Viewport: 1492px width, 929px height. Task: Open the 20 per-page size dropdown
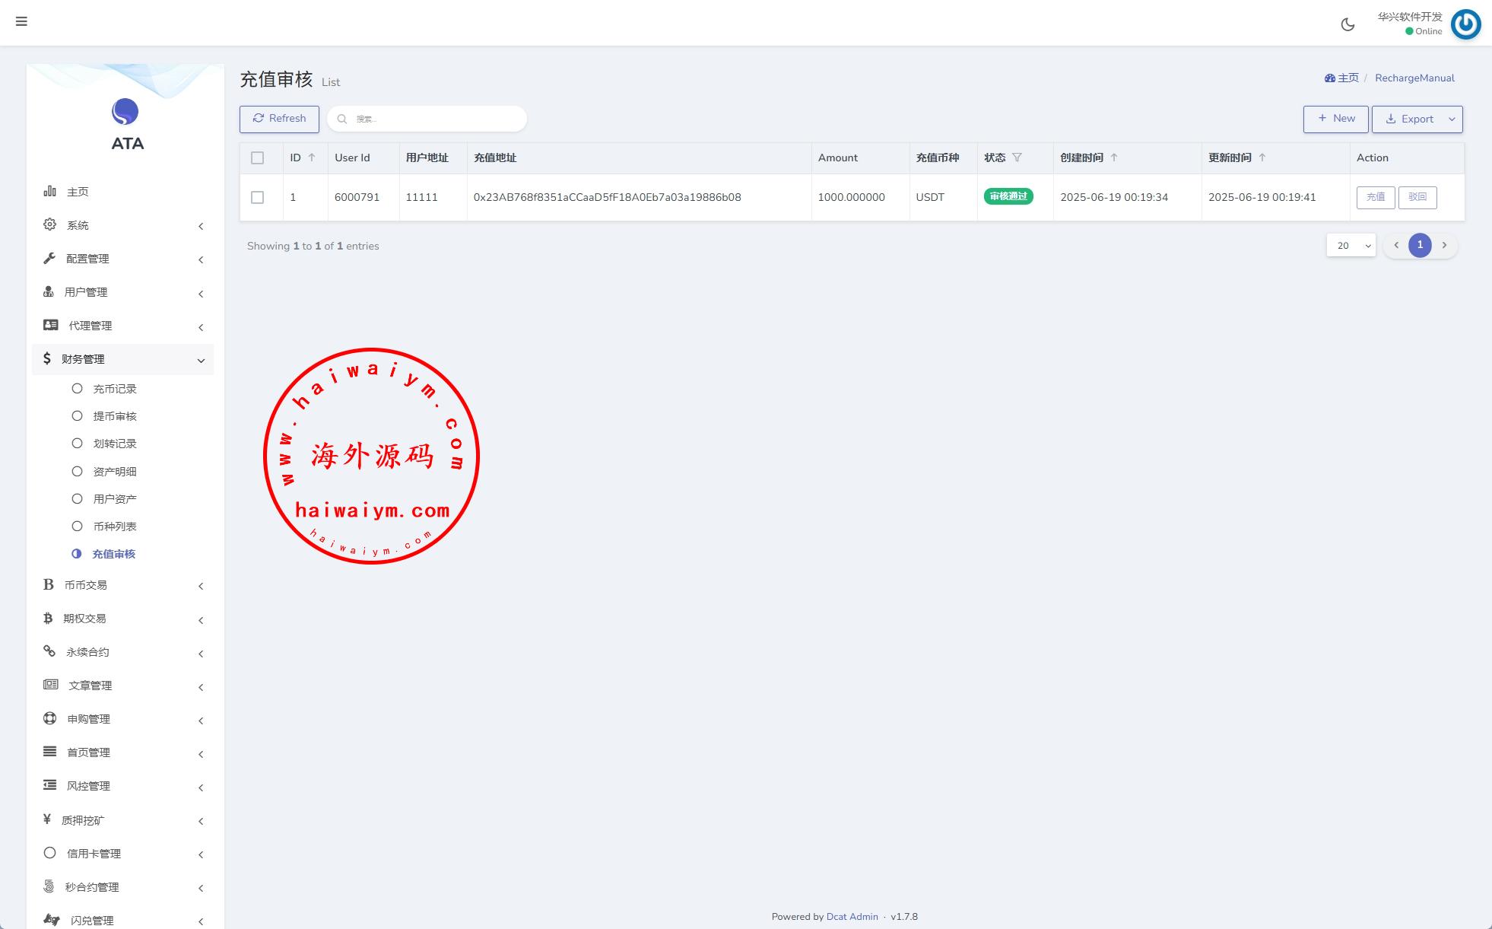(1351, 245)
